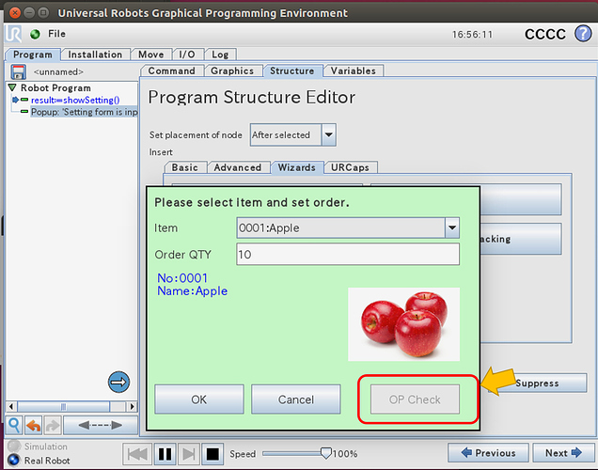Open the Item dropdown showing 0001:Apple
The width and height of the screenshot is (598, 470).
(452, 227)
